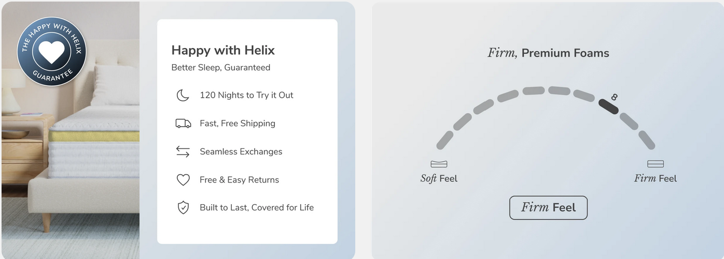Click the moon icon for 120 Nights
Viewport: 724px width, 259px height.
[183, 95]
